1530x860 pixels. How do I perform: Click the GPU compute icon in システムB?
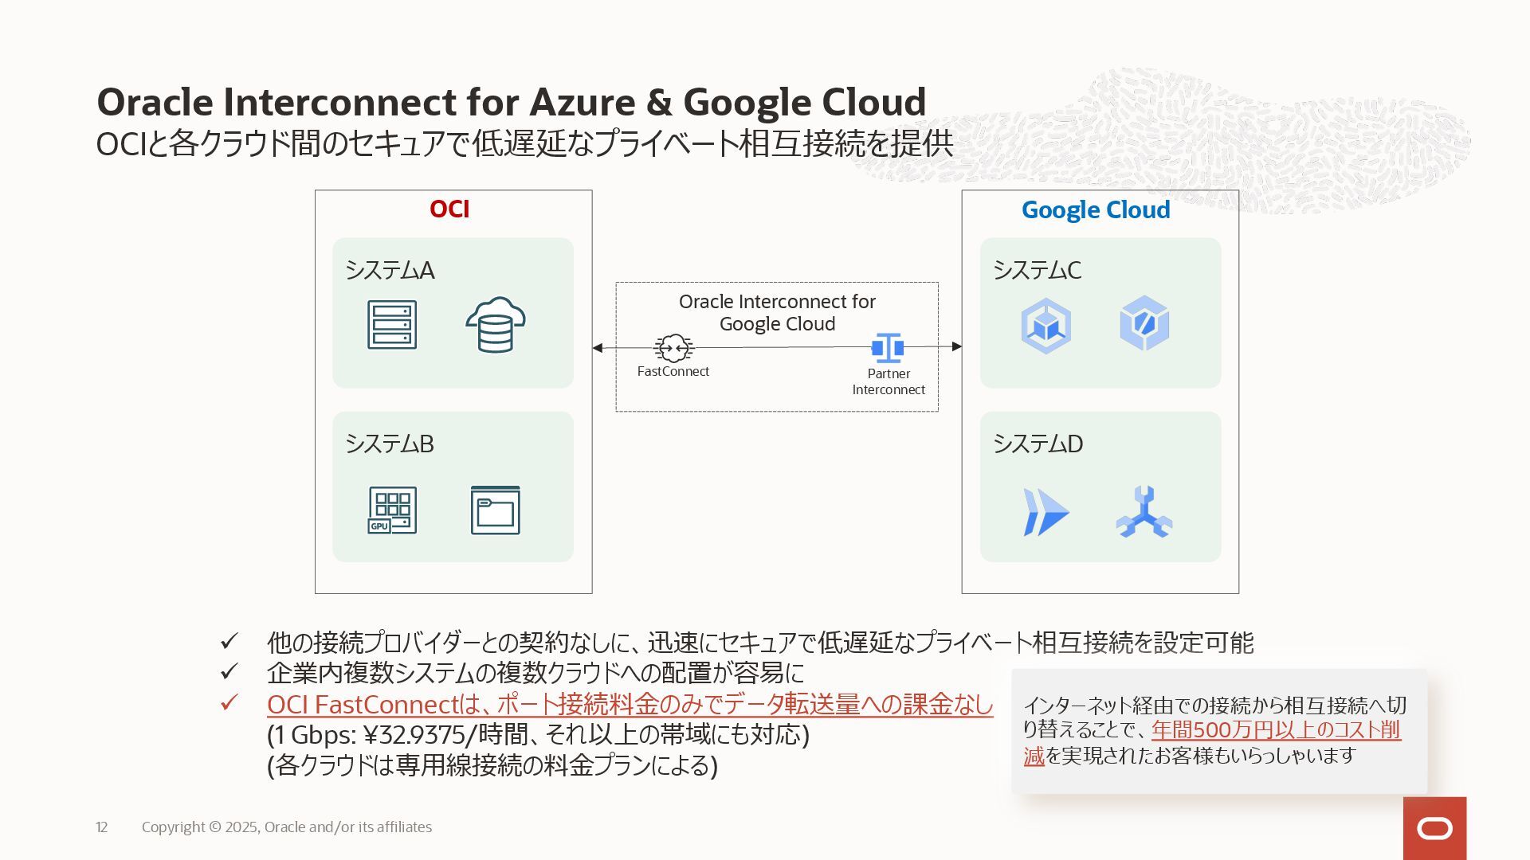[x=391, y=510]
